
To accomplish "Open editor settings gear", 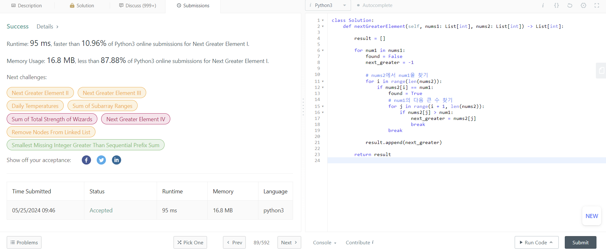I will tap(583, 5).
